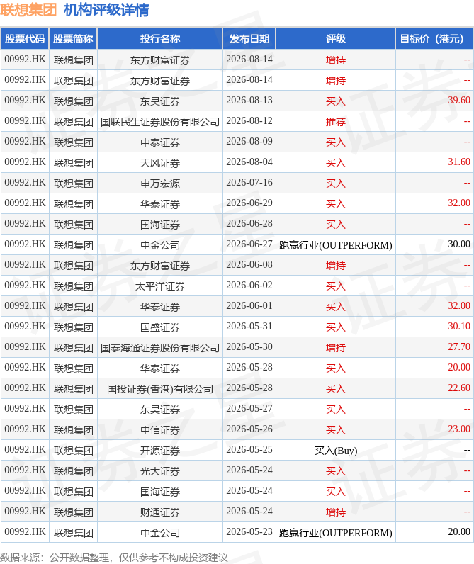This screenshot has height=564, width=474.
Task: Click the 跑赢行业(OUTPERFORM) rating dated 2026-06-27
Action: click(336, 245)
